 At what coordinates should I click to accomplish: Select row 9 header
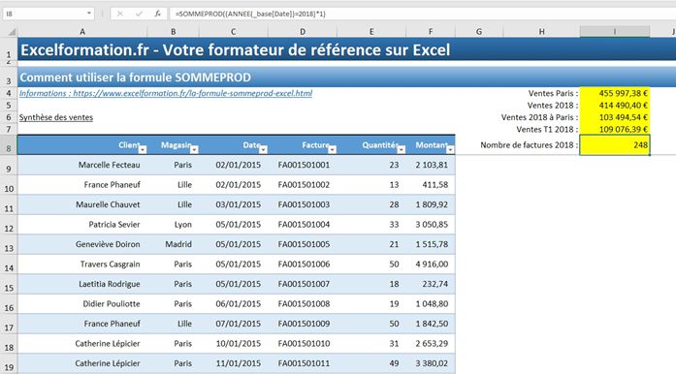[9, 165]
